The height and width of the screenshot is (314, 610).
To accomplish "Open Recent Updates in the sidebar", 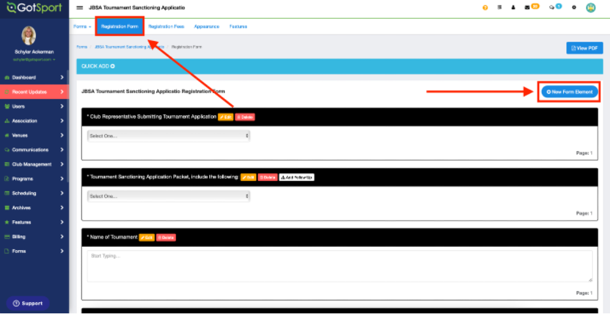I will click(x=35, y=92).
